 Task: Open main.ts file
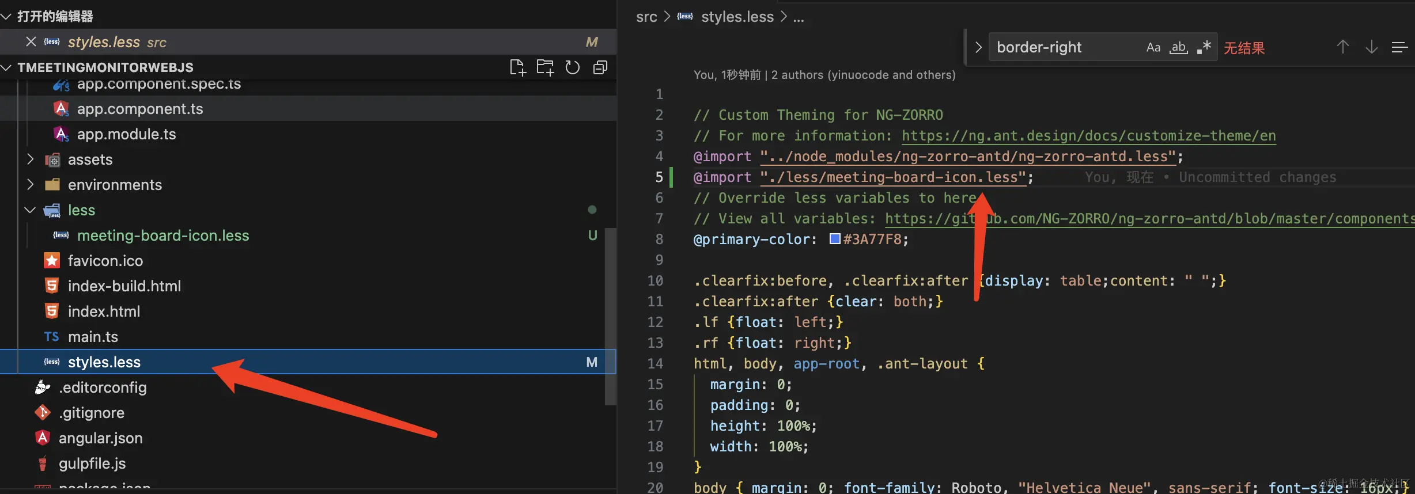(93, 336)
